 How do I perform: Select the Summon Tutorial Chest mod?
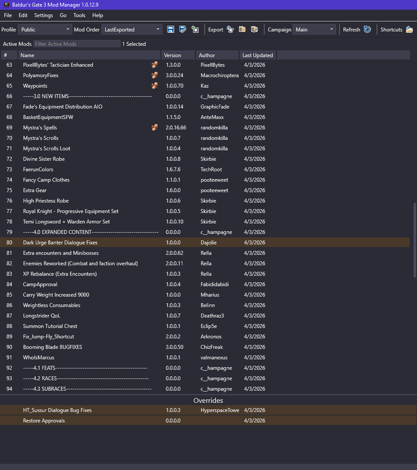[205, 326]
